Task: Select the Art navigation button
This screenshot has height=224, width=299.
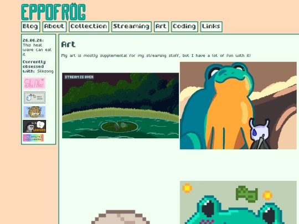Action: click(x=161, y=27)
